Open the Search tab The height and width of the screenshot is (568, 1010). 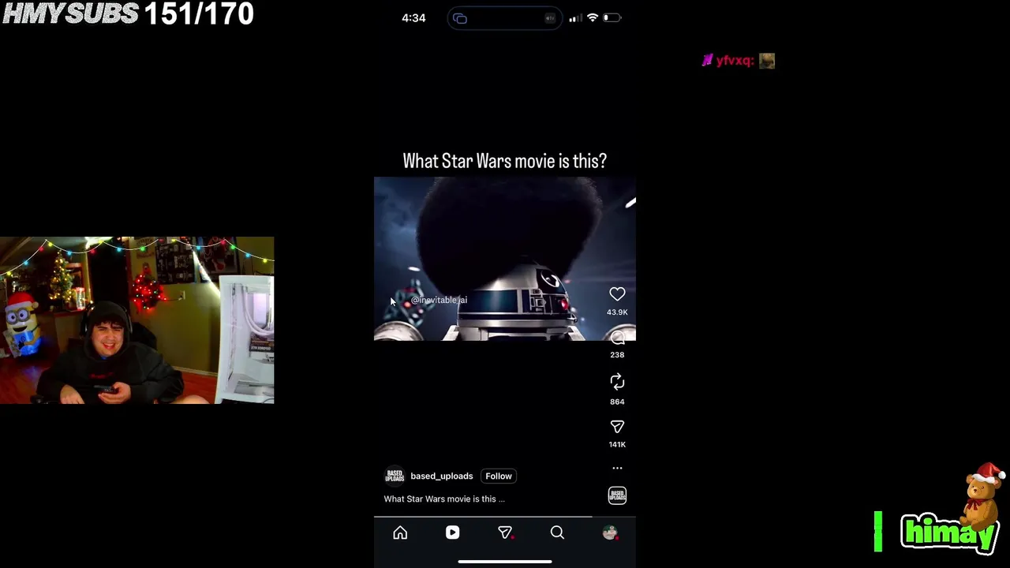click(x=557, y=532)
